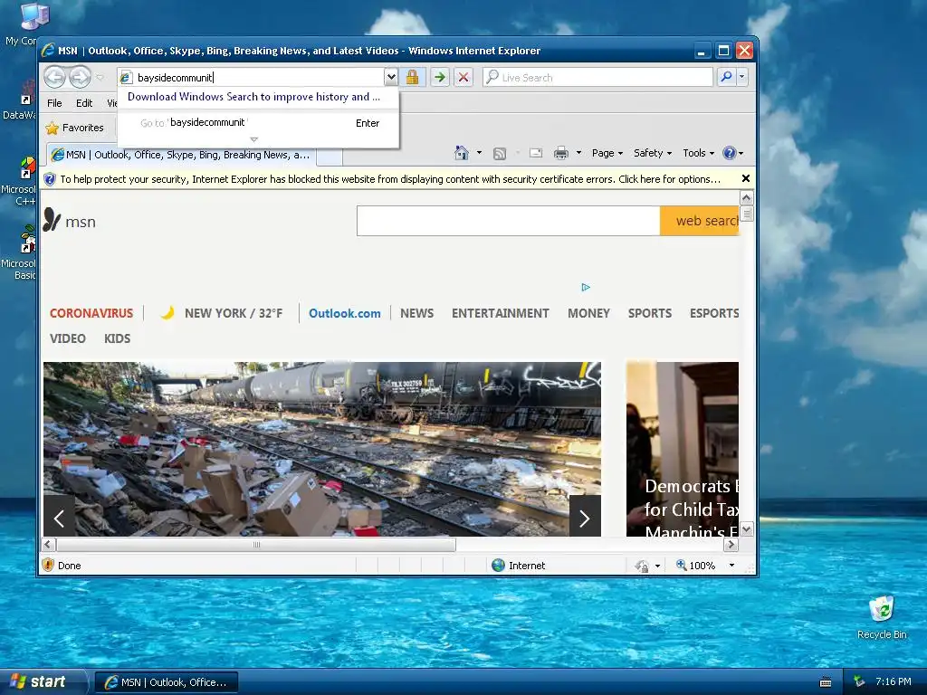927x695 pixels.
Task: Open the SPORTS section link
Action: [x=650, y=313]
